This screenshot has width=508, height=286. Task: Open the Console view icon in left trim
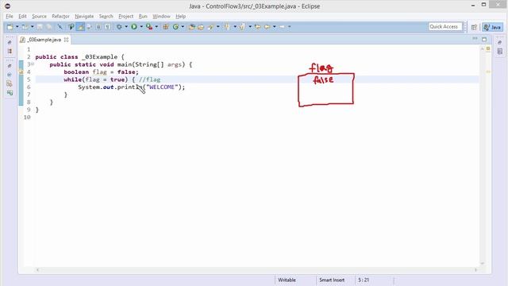[10, 93]
